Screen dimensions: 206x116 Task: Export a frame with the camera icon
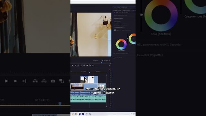87,65
